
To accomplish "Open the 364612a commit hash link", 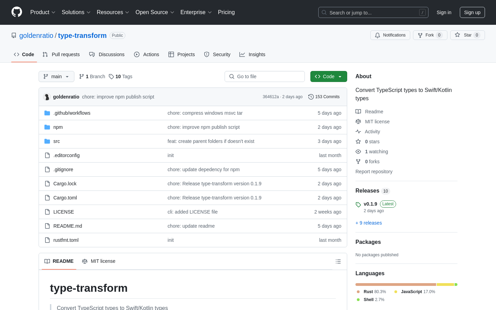I will (x=271, y=97).
